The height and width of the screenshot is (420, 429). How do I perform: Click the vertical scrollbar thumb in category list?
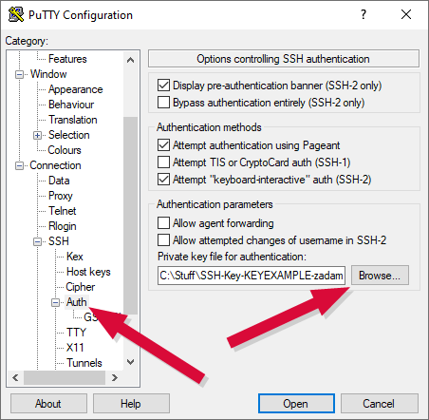pos(130,216)
